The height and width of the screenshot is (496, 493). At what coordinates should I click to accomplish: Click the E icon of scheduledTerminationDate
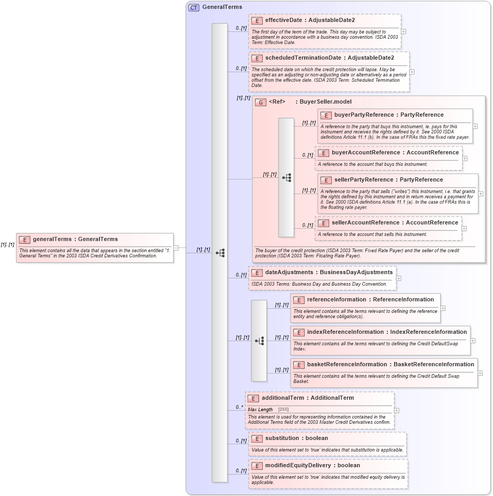[x=257, y=59]
